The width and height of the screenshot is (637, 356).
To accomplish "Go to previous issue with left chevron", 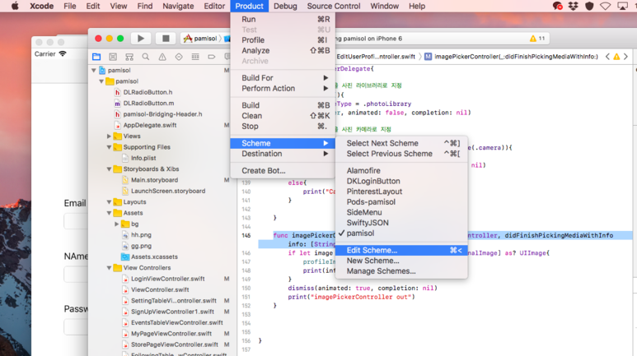I will pyautogui.click(x=608, y=57).
